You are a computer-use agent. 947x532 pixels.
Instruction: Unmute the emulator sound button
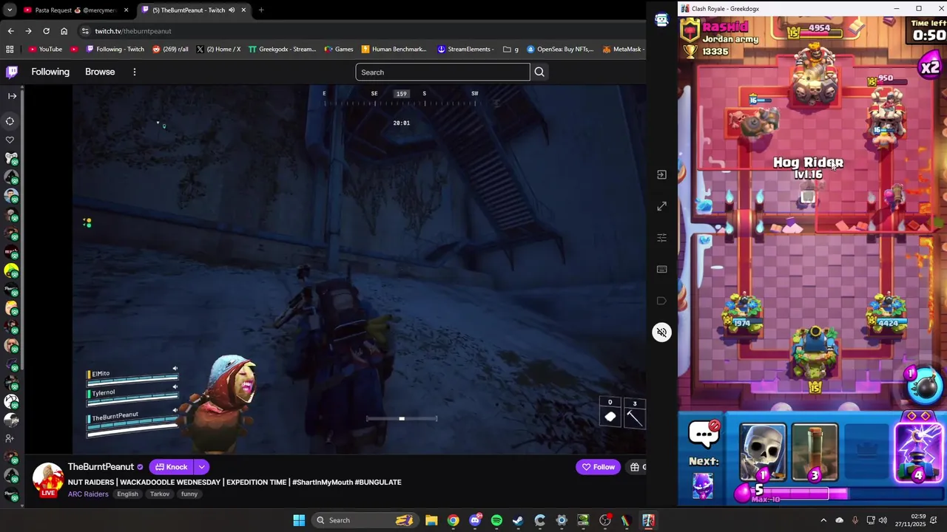click(661, 332)
